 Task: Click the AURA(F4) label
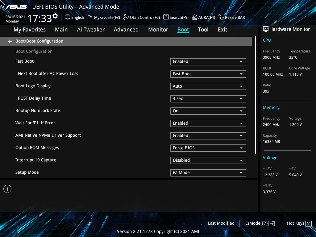click(206, 18)
